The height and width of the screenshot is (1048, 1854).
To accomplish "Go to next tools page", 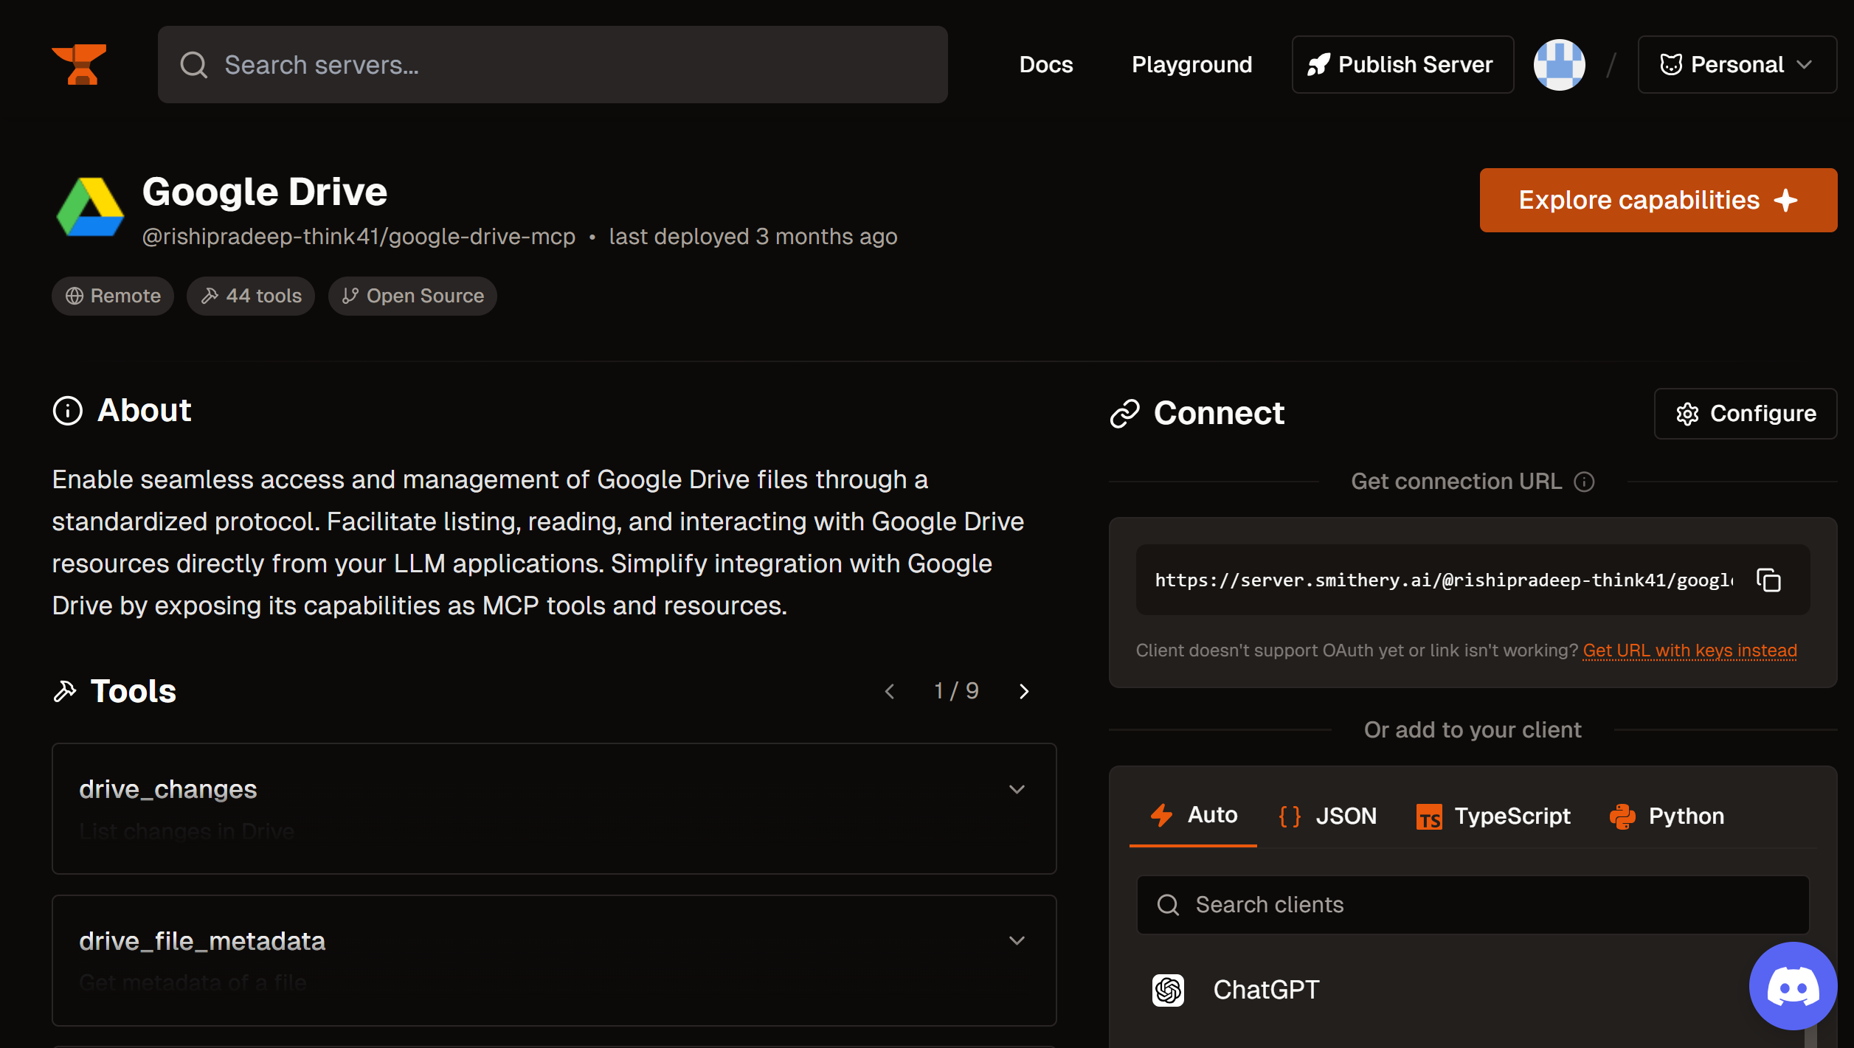I will [x=1023, y=692].
